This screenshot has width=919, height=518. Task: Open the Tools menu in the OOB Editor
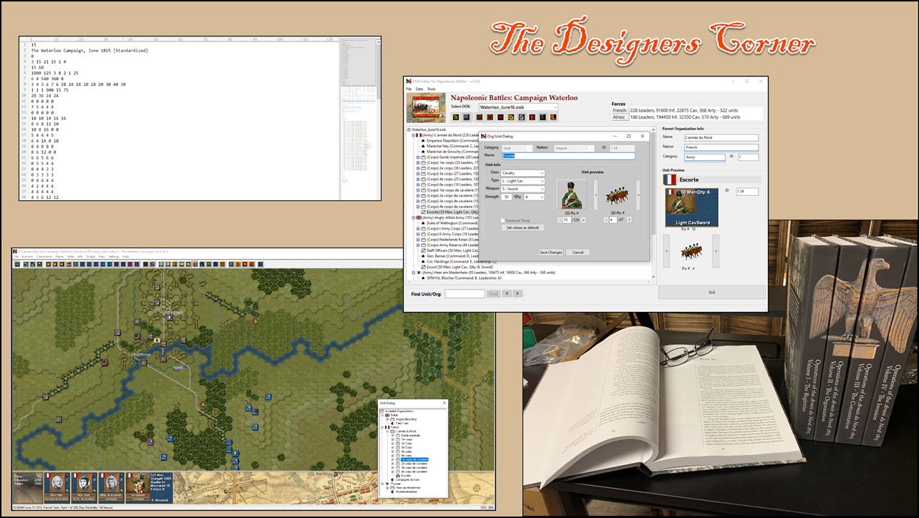coord(430,89)
